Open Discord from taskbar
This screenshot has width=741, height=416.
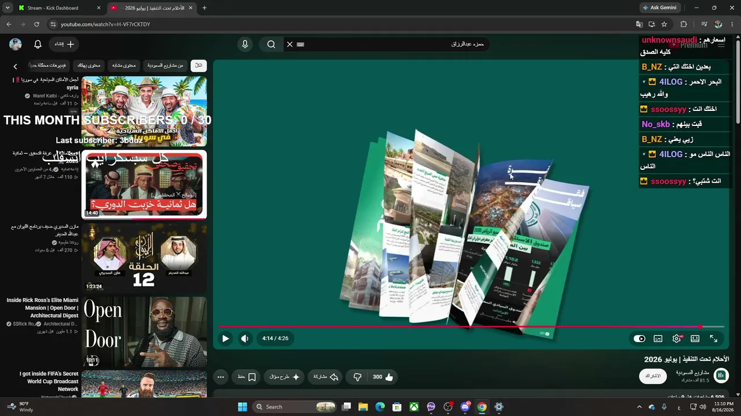click(x=465, y=407)
